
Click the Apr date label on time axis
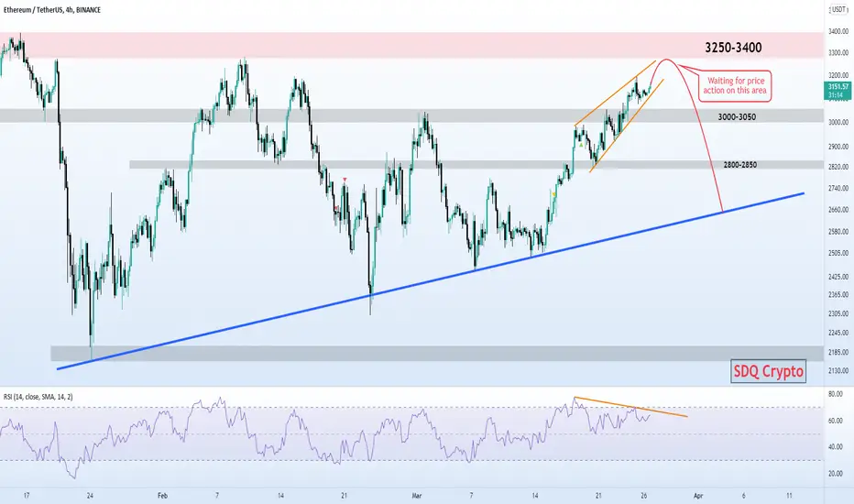(x=698, y=496)
